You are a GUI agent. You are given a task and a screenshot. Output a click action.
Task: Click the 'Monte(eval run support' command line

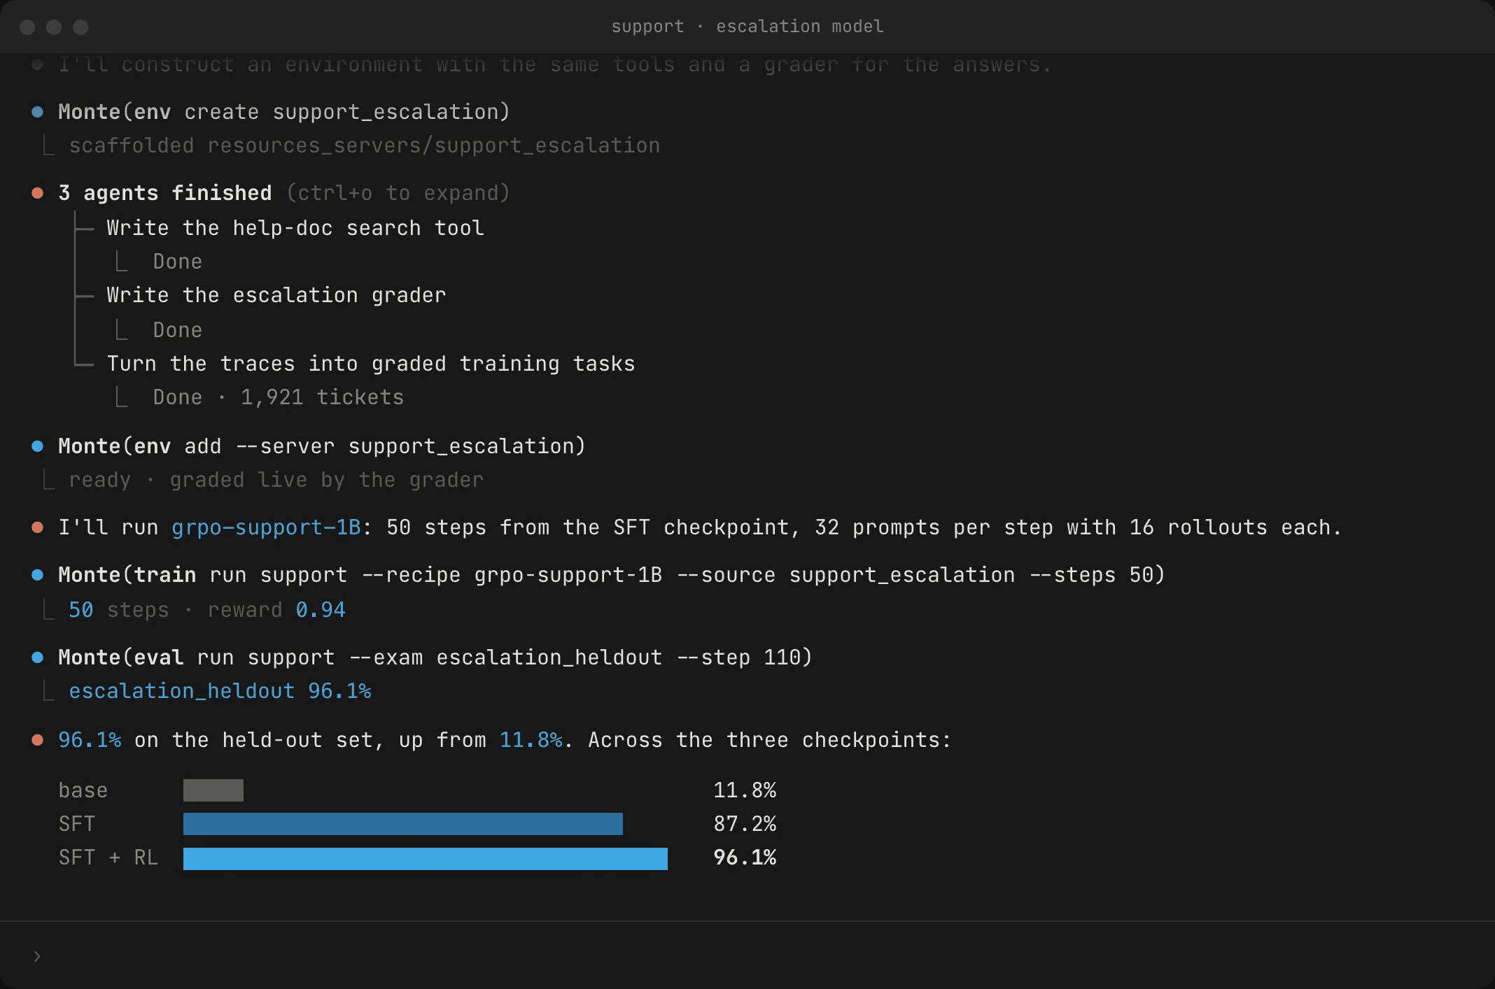(x=435, y=657)
